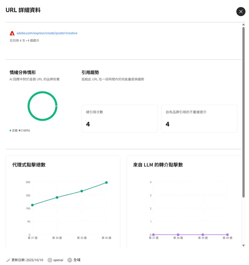Click the 380 y-axis label
The height and width of the screenshot is (265, 249).
pos(28,182)
